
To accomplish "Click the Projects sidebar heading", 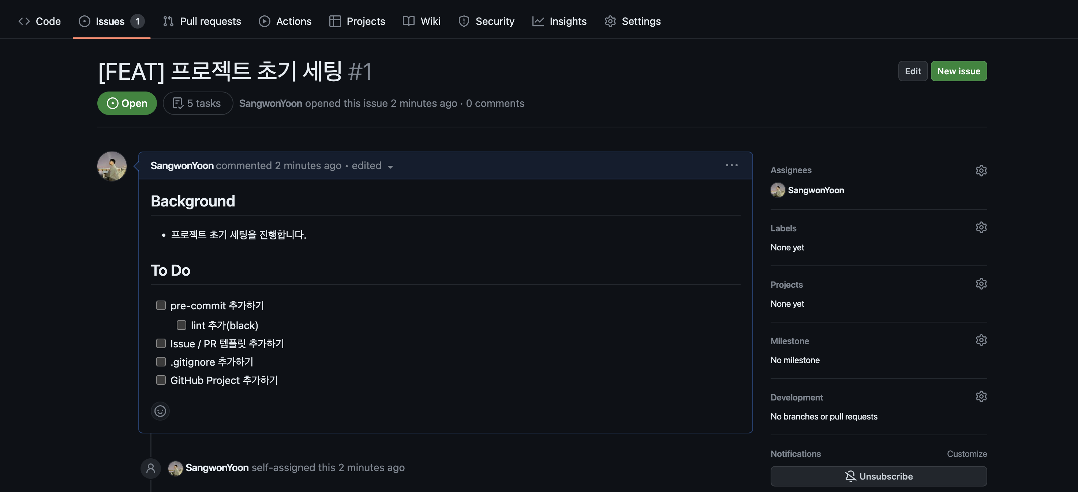I will click(786, 284).
